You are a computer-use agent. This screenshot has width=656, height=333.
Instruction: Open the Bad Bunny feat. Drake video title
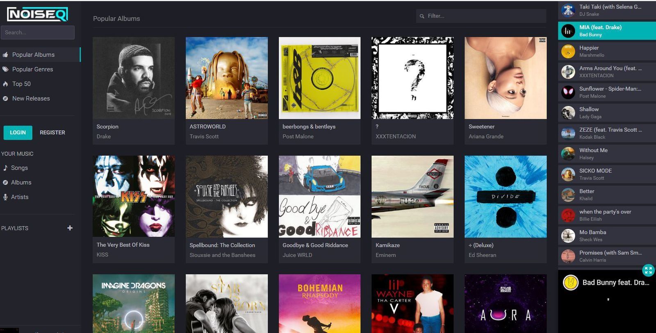tap(616, 282)
